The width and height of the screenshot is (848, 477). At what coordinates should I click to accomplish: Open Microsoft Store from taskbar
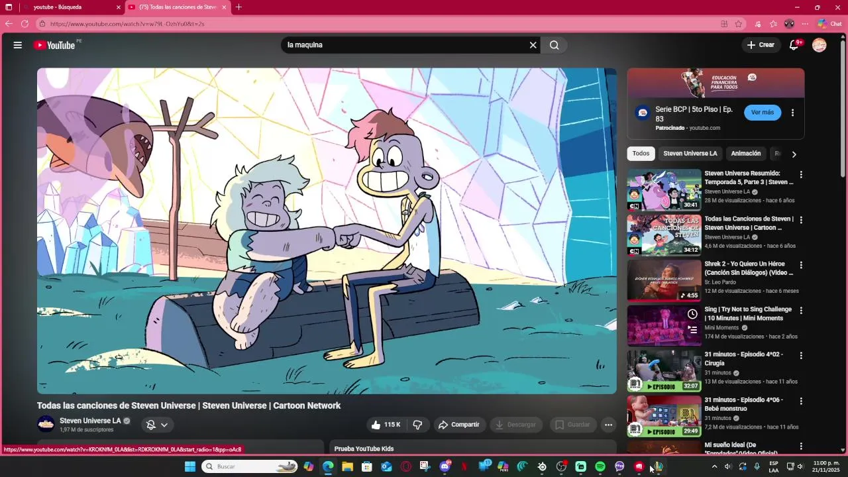pos(366,466)
